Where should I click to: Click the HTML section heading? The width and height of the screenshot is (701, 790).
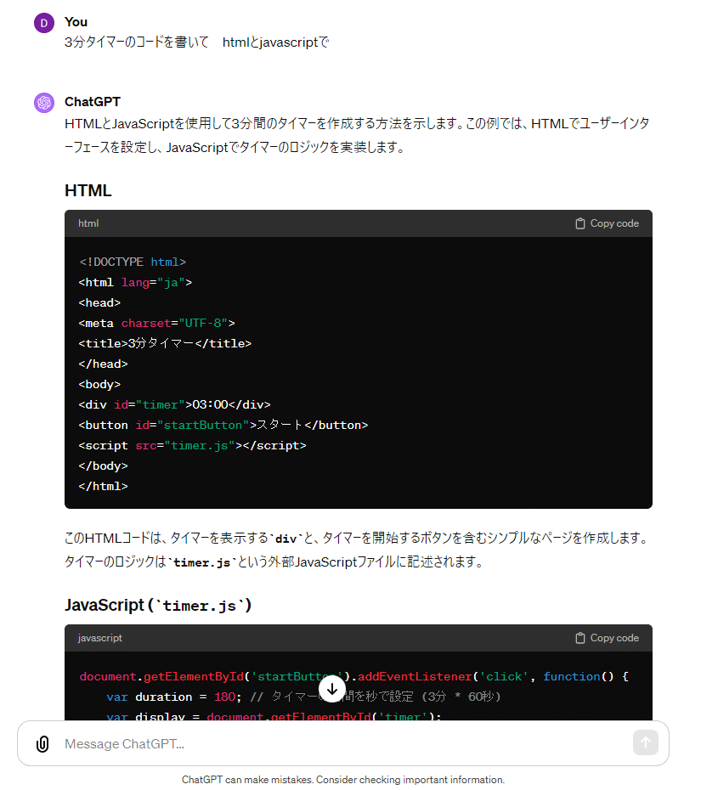88,190
